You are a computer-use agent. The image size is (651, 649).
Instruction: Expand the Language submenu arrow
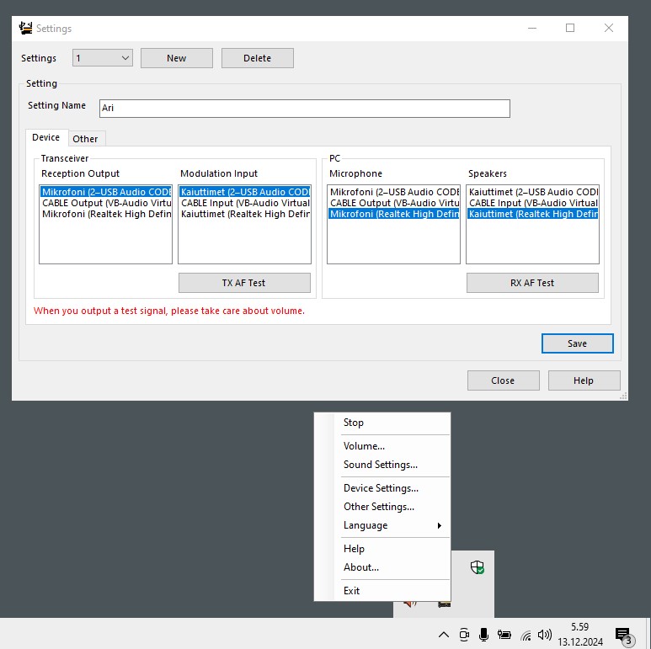coord(440,525)
